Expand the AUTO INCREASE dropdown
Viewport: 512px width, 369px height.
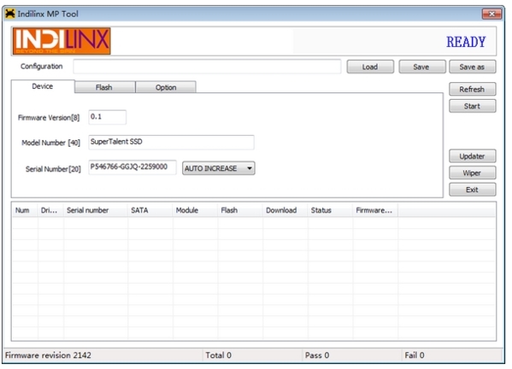(x=219, y=168)
